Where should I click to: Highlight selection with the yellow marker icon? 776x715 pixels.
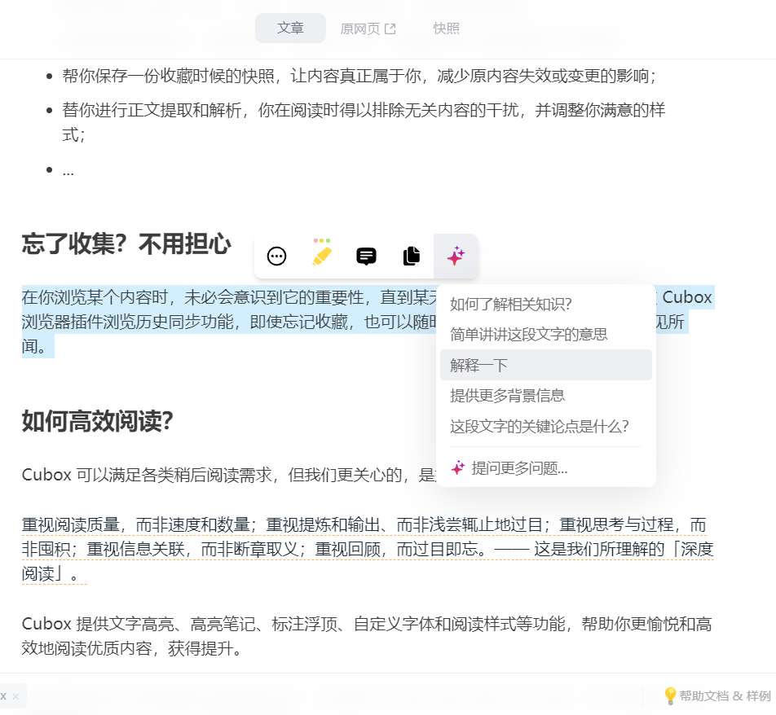[322, 252]
